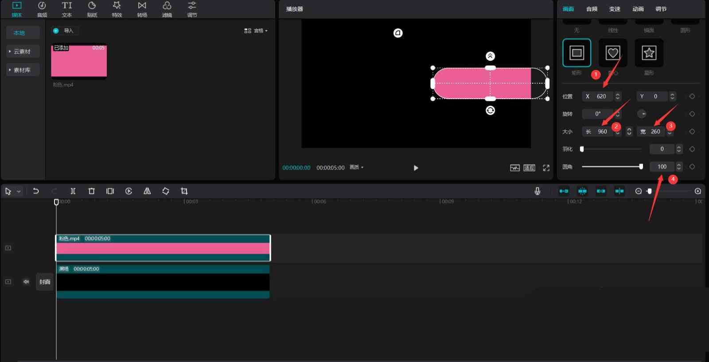Open the 贴纸 (stickers) section
Screen dimensions: 709x362
click(x=92, y=9)
